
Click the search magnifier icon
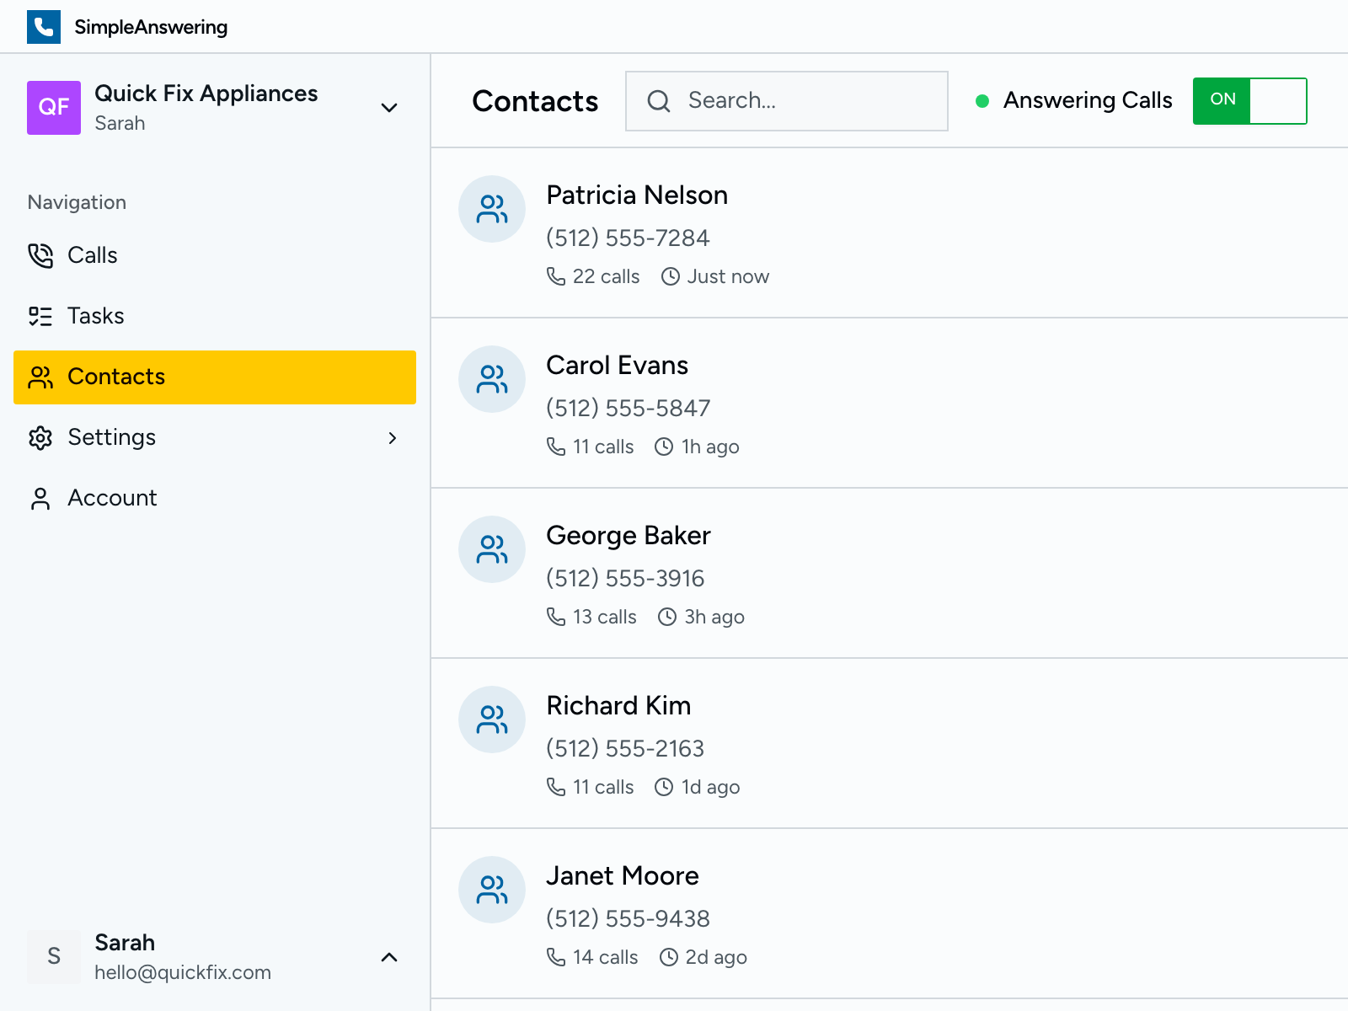click(x=660, y=101)
